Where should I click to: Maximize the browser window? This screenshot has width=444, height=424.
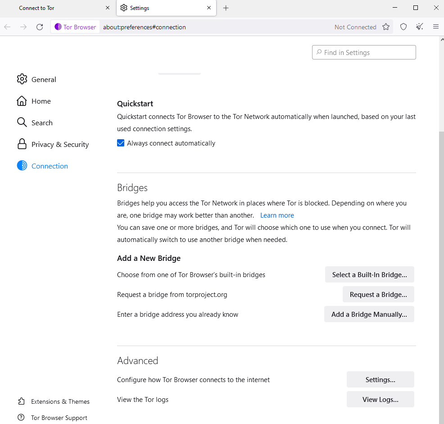(415, 8)
